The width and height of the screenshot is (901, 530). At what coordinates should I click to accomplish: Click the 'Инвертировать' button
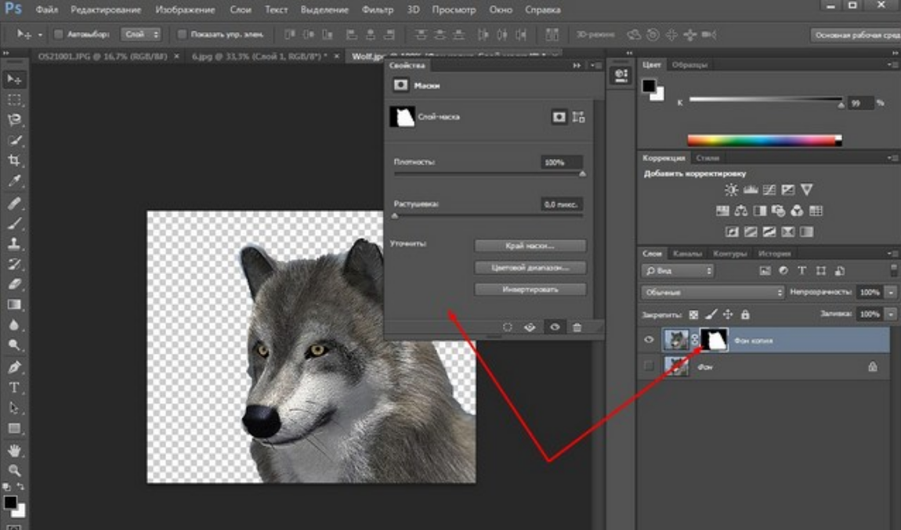point(530,290)
